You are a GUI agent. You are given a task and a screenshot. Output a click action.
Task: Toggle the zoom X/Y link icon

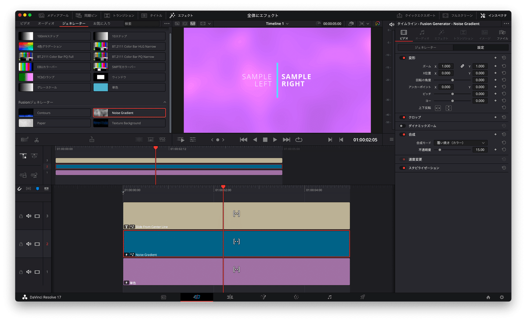tap(462, 66)
